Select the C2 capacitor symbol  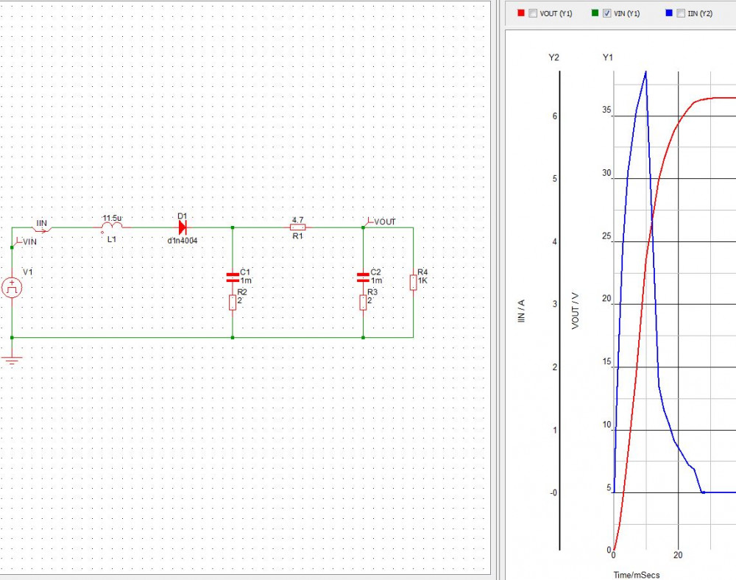coord(363,277)
